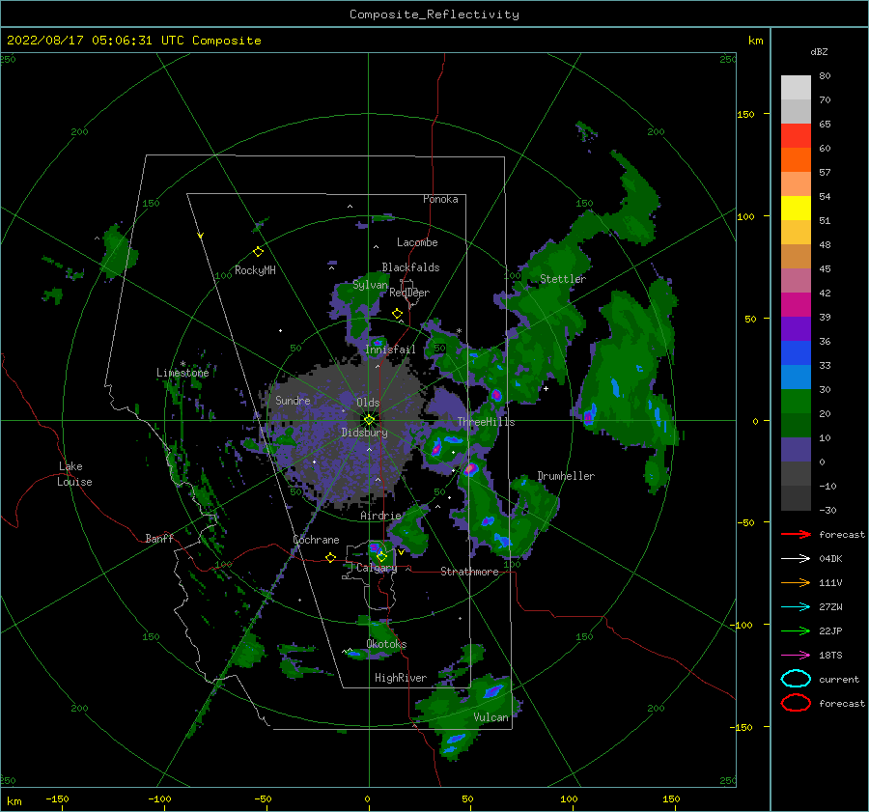Click the Calgary city label
The height and width of the screenshot is (812, 869).
coord(377,568)
